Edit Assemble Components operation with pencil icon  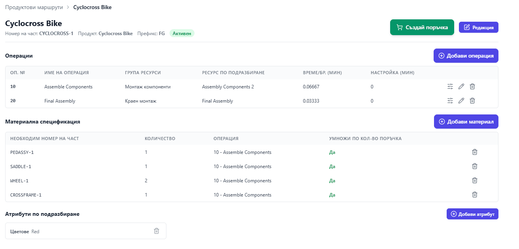[x=461, y=86]
